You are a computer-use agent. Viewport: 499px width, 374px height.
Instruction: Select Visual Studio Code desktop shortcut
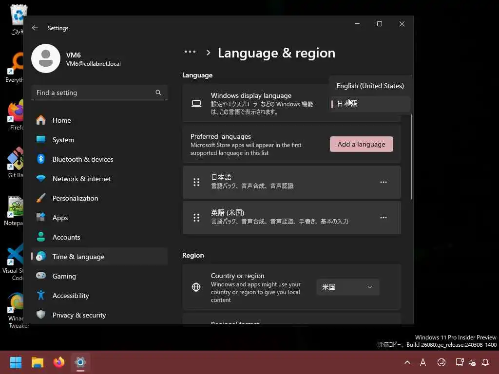tap(13, 262)
